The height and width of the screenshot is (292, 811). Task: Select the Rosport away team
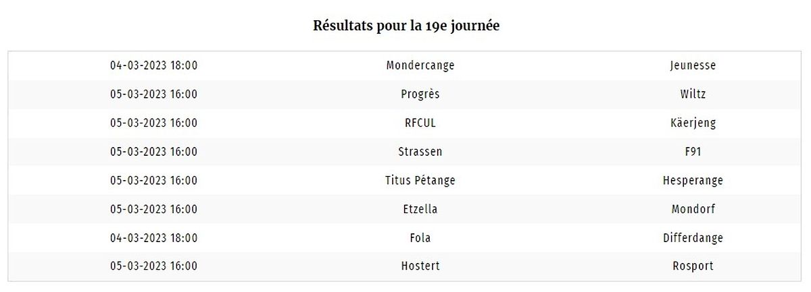click(693, 266)
